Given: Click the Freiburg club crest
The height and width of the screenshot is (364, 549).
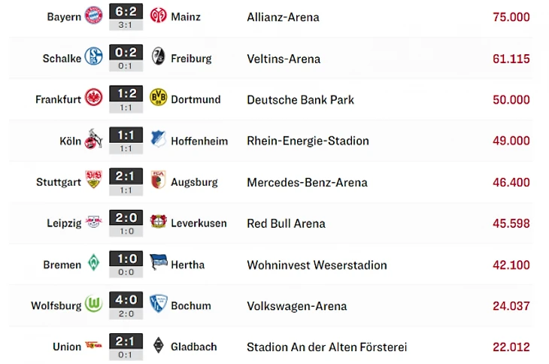Looking at the screenshot, I should [158, 57].
